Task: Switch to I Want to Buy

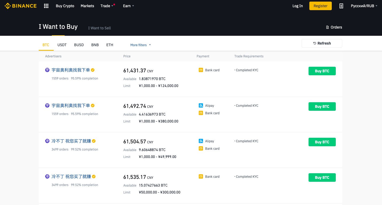Action: tap(58, 27)
